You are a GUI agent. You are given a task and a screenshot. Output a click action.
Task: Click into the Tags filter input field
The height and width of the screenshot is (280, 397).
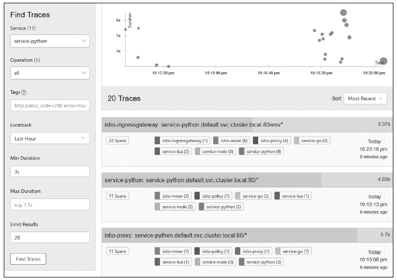[x=50, y=105]
